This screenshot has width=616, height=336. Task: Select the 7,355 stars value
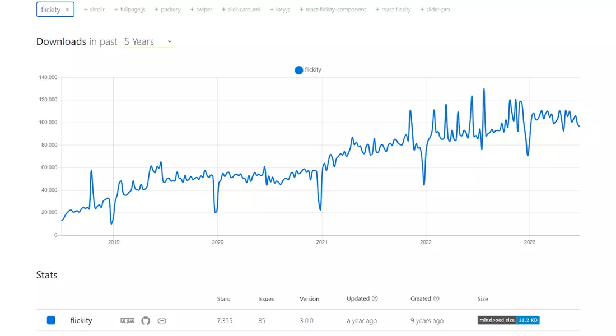click(x=225, y=321)
